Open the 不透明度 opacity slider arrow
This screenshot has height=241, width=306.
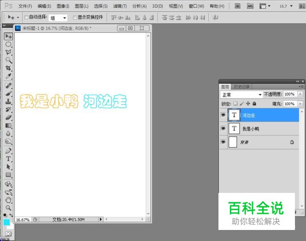300,94
